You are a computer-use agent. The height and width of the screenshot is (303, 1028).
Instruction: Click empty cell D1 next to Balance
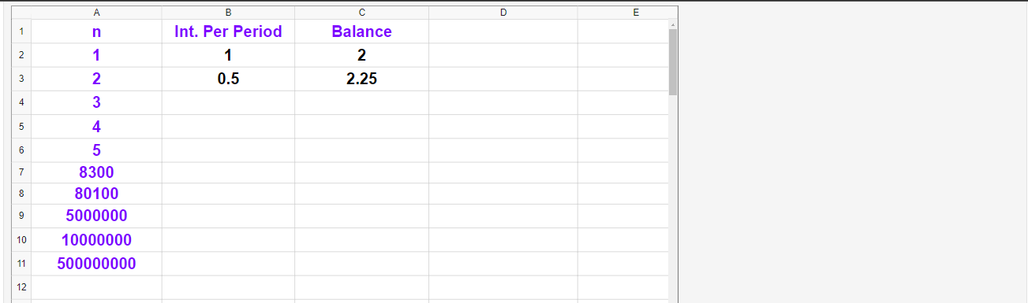503,31
